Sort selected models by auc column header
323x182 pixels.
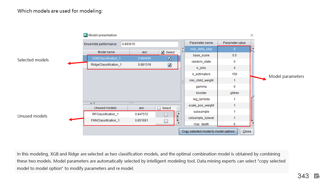[x=144, y=52]
